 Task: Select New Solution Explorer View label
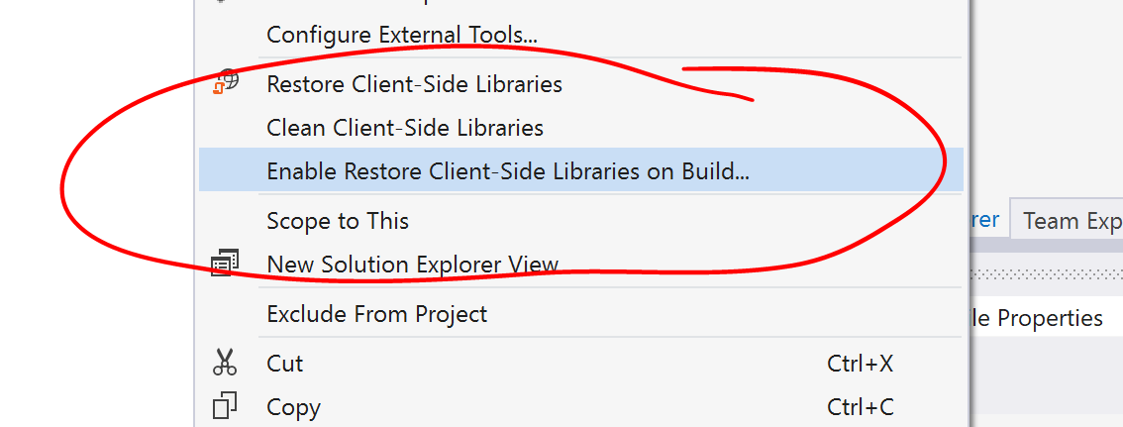coord(413,265)
